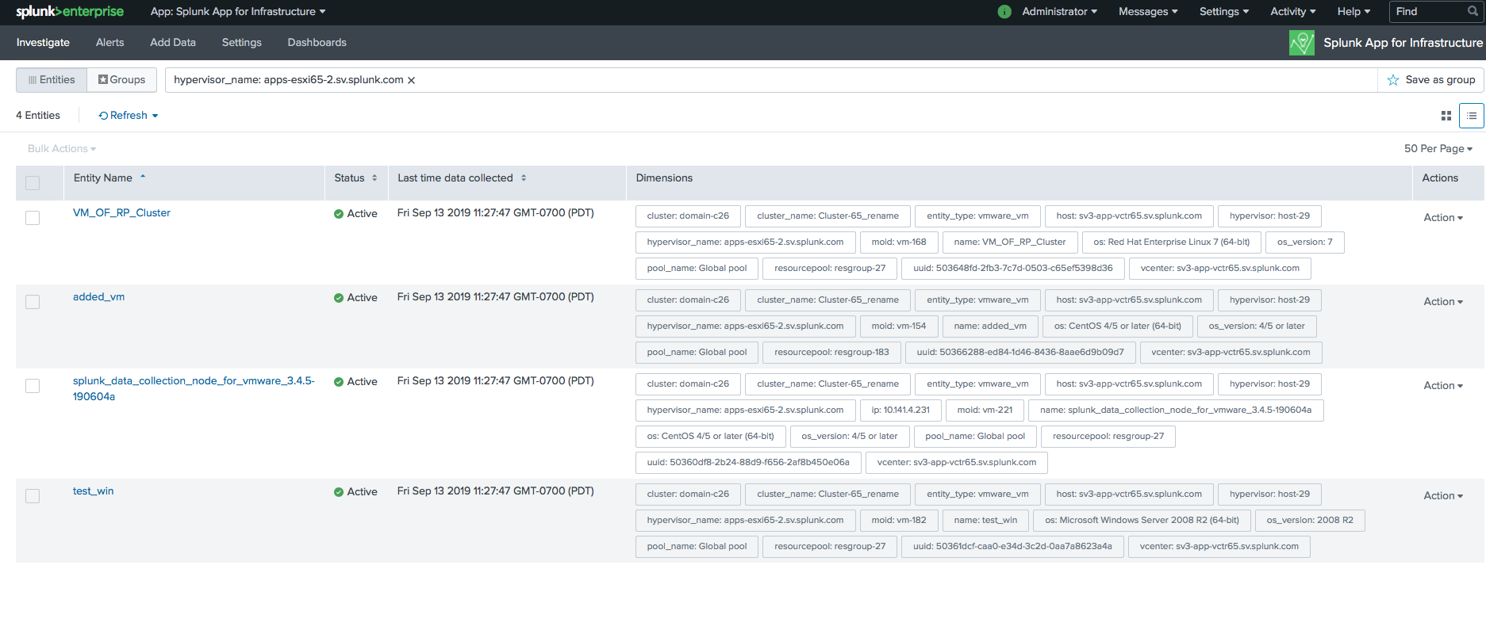Click uuid: 50361dcf-caa0 dimension tag
Viewport: 1486px width, 630px height.
click(x=1012, y=547)
